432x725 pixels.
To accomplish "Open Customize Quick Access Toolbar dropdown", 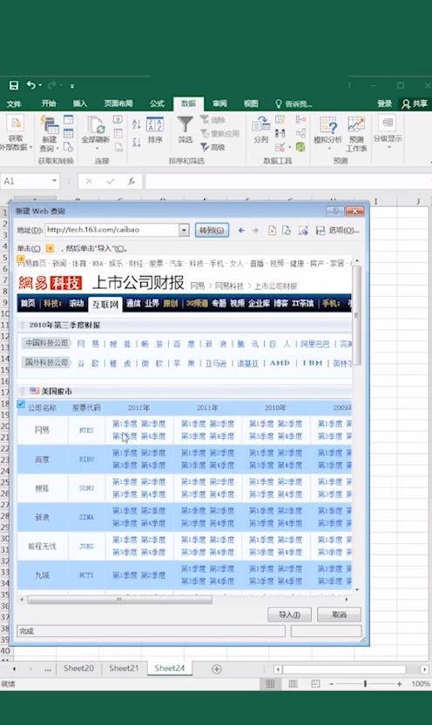I will pyautogui.click(x=72, y=86).
